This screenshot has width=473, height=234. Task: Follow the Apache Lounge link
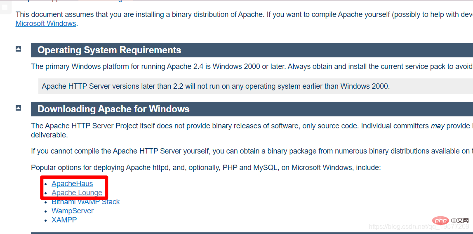(77, 193)
